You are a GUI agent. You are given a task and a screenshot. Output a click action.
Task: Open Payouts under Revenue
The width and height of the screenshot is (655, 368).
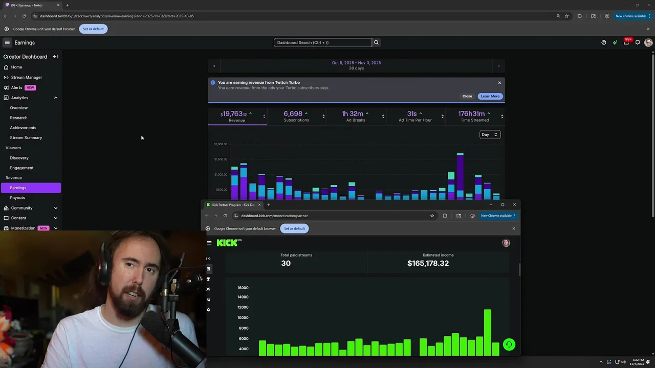click(x=17, y=198)
